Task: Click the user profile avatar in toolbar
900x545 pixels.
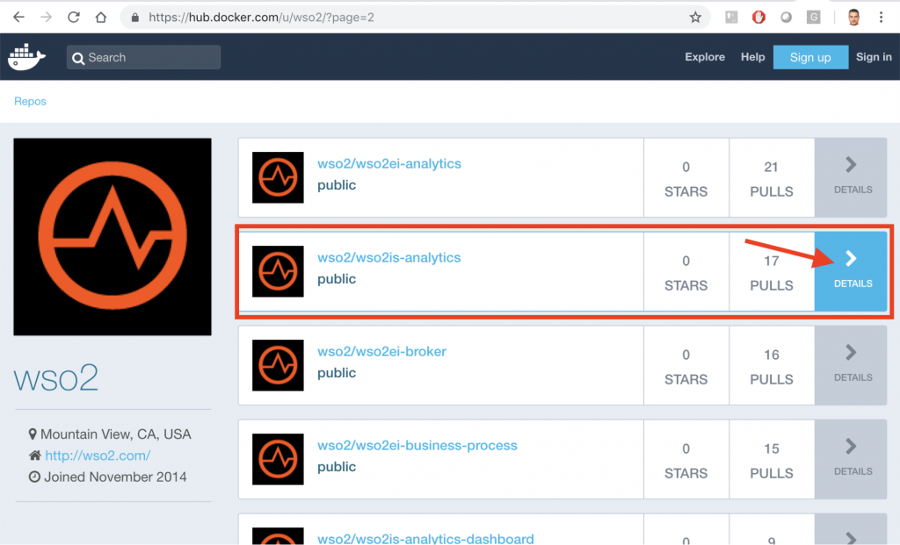Action: pos(853,17)
